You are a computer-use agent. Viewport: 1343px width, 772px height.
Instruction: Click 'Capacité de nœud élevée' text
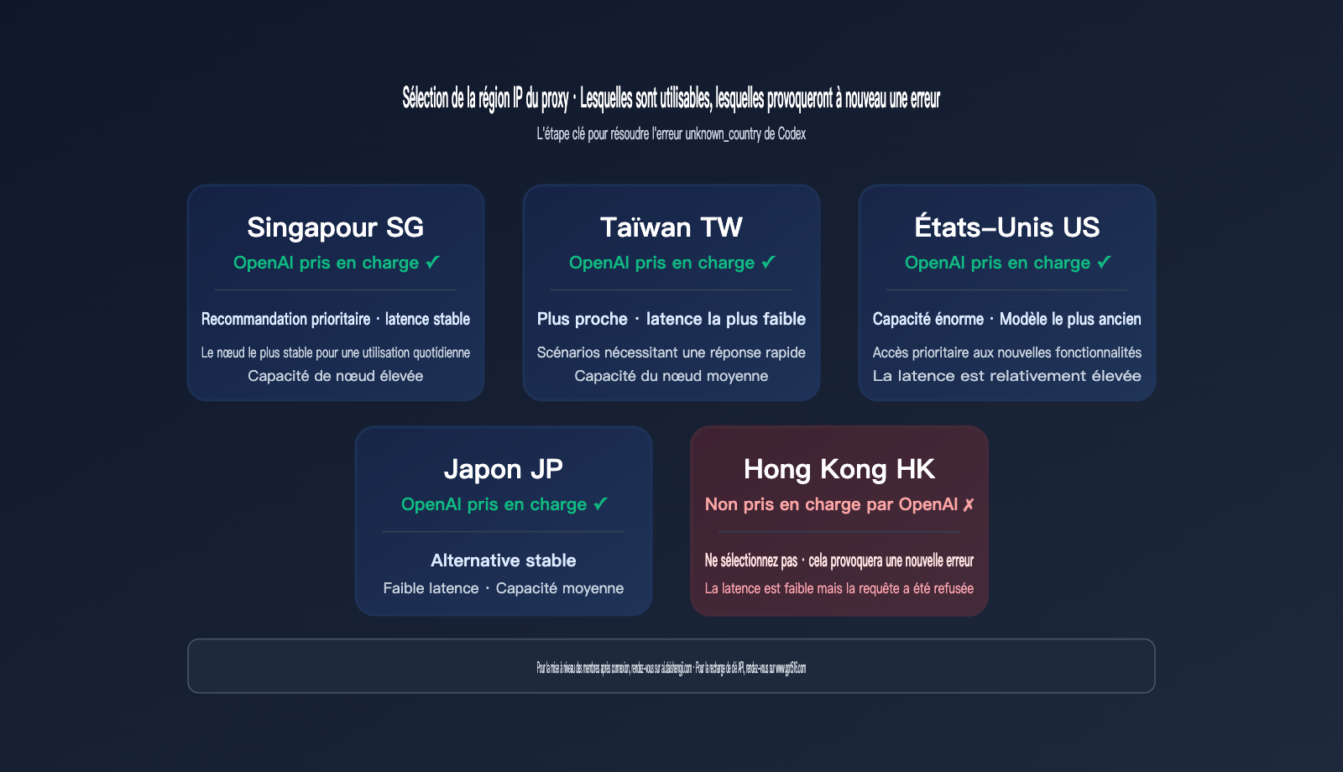(x=336, y=376)
